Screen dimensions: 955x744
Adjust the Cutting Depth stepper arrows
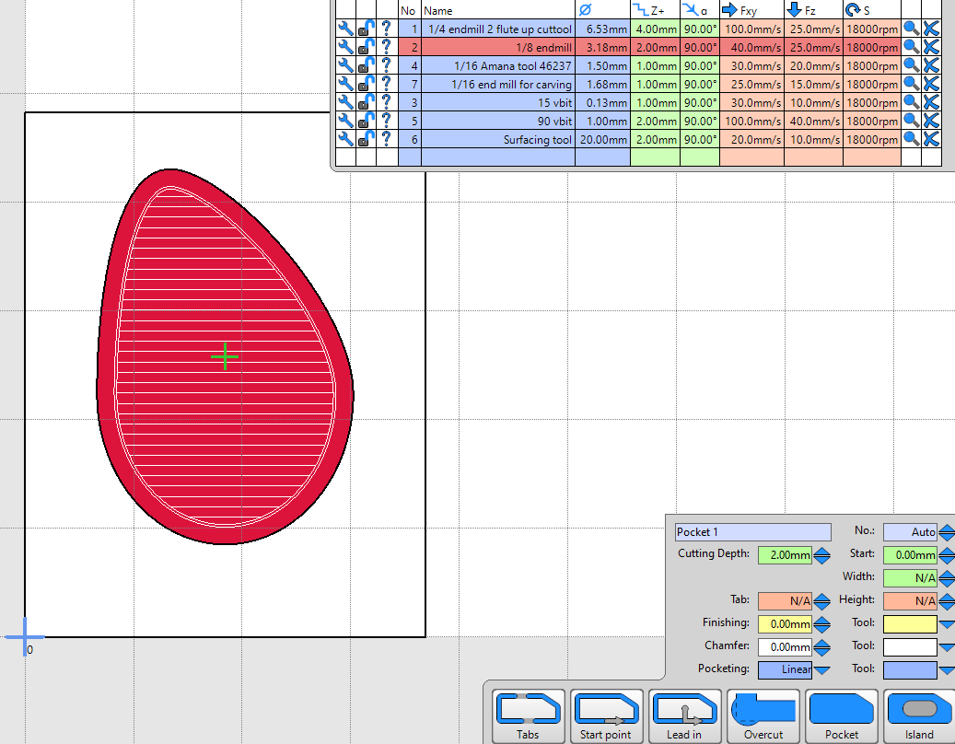821,555
